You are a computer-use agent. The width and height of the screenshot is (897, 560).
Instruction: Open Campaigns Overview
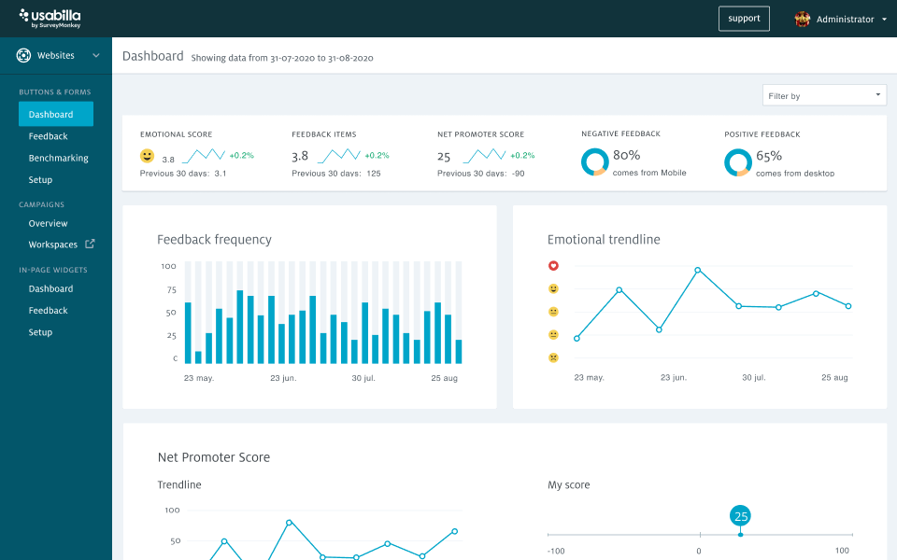point(48,223)
